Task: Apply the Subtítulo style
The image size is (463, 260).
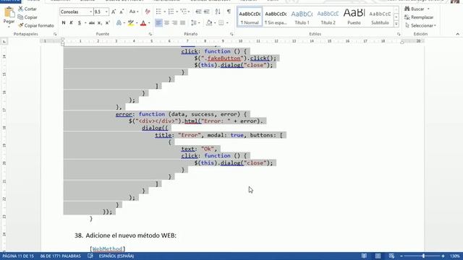Action: pyautogui.click(x=380, y=17)
